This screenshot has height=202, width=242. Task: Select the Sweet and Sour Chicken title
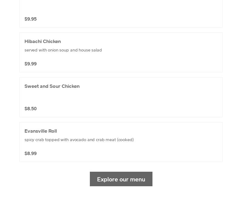pyautogui.click(x=52, y=86)
